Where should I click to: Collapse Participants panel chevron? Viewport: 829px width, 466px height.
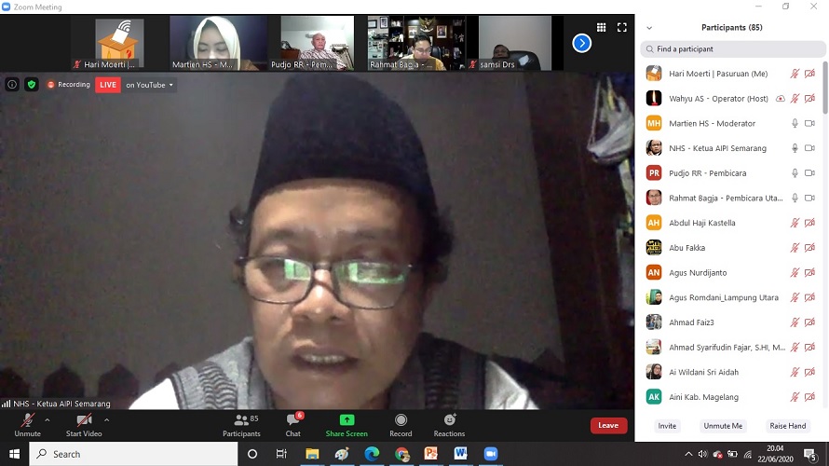coord(649,28)
